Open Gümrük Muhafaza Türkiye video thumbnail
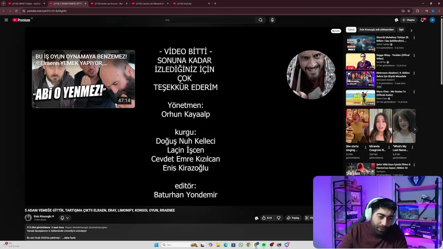 click(x=360, y=44)
